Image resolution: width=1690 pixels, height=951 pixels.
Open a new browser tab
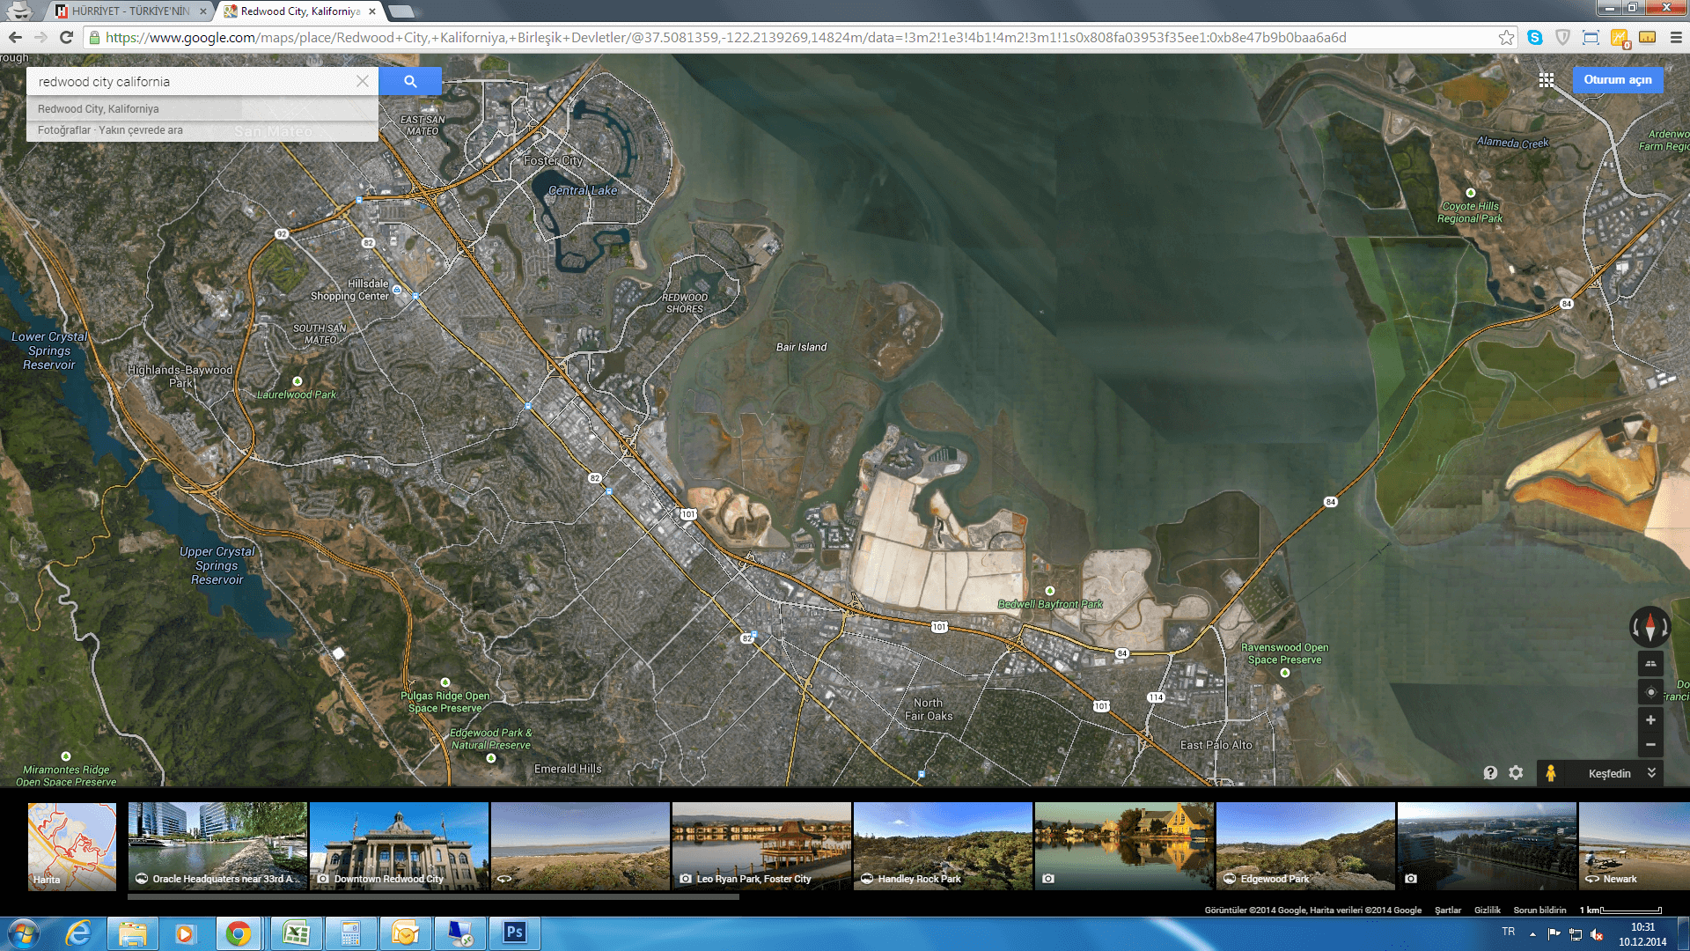point(401,11)
